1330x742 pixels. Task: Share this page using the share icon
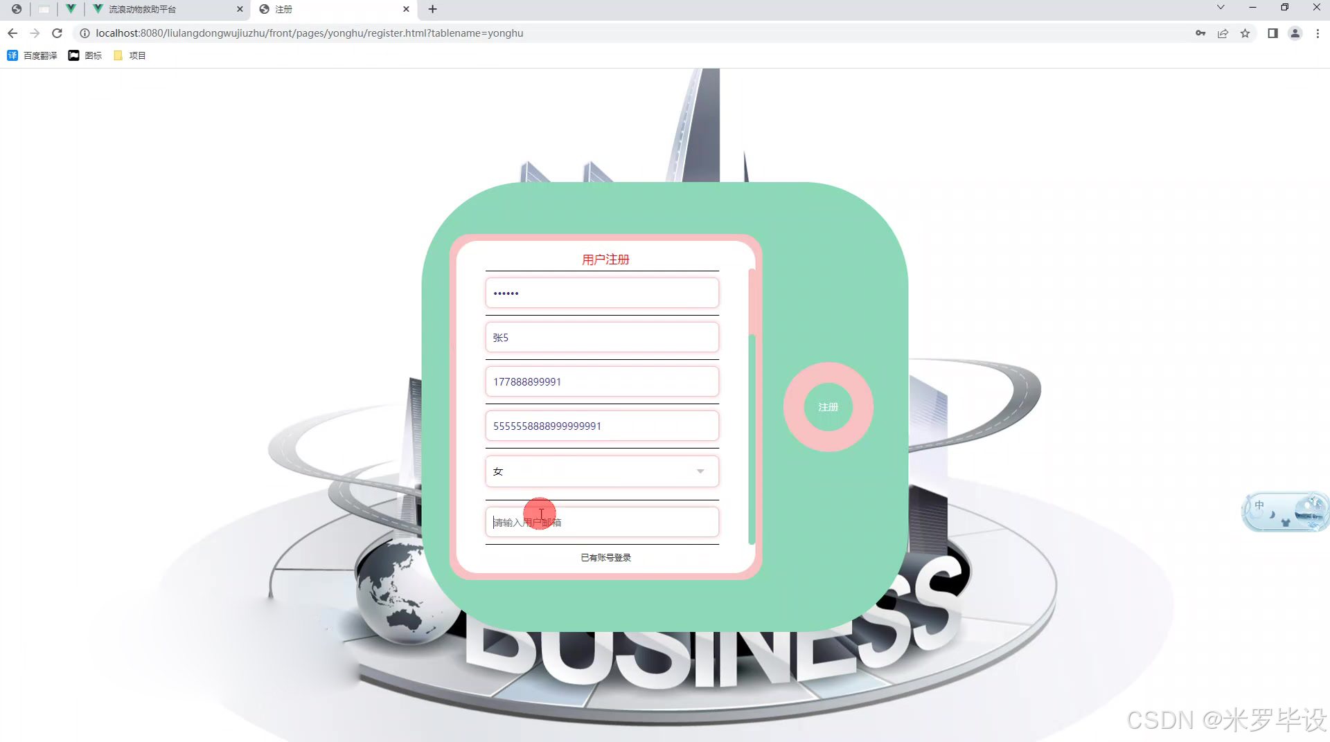tap(1223, 33)
